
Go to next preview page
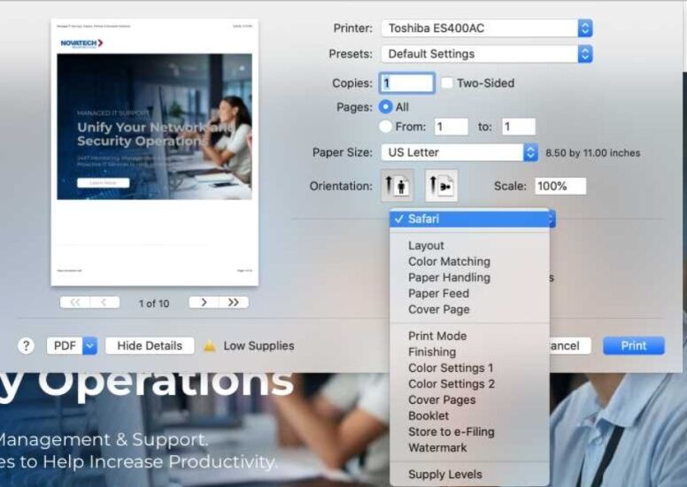pos(204,303)
